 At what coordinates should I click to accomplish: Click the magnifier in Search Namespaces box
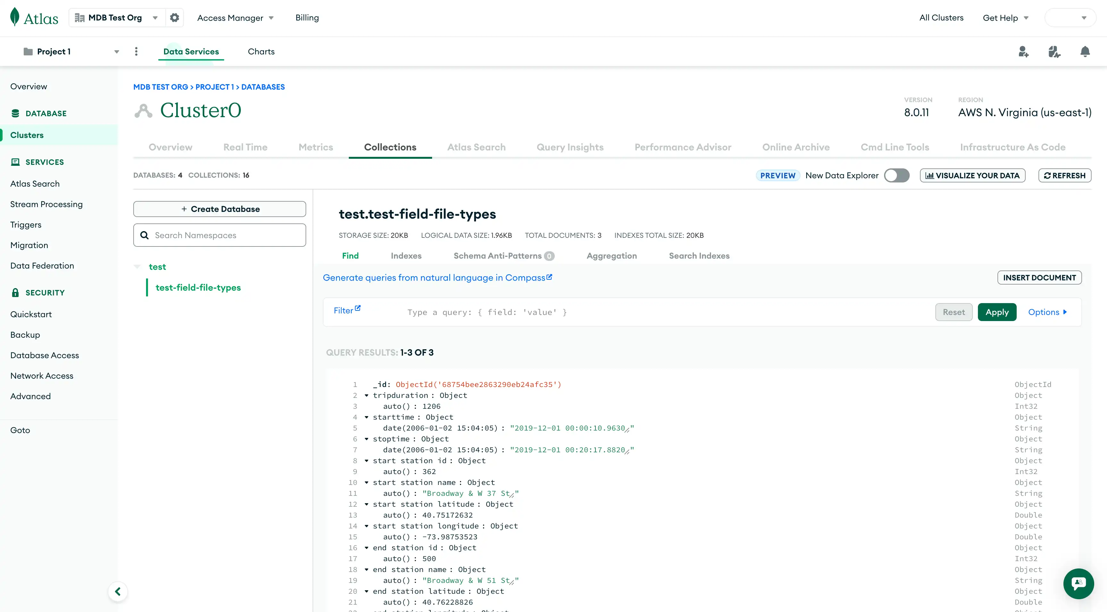(144, 235)
